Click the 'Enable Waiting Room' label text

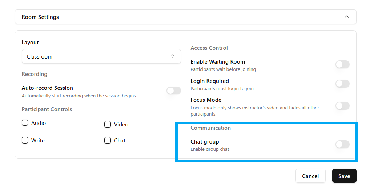click(218, 62)
